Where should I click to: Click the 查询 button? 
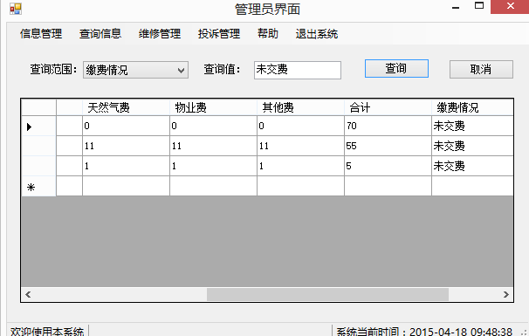click(x=396, y=69)
